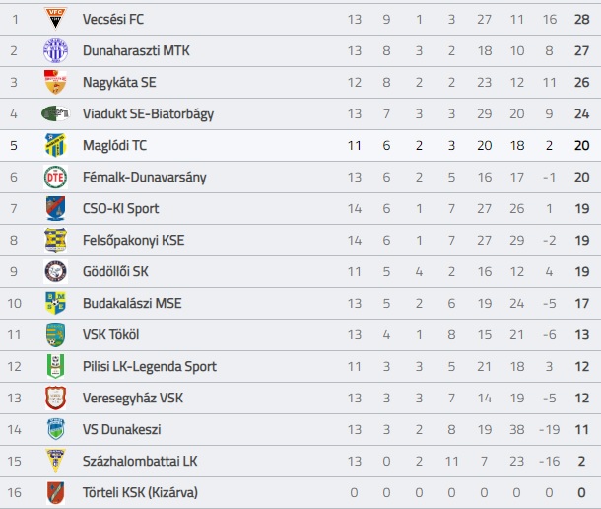Click the Viadukt SE-Biatorbágy green logo
Screen dimensions: 601x509
click(x=55, y=113)
